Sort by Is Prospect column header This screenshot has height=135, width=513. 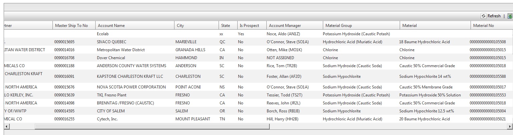(249, 26)
